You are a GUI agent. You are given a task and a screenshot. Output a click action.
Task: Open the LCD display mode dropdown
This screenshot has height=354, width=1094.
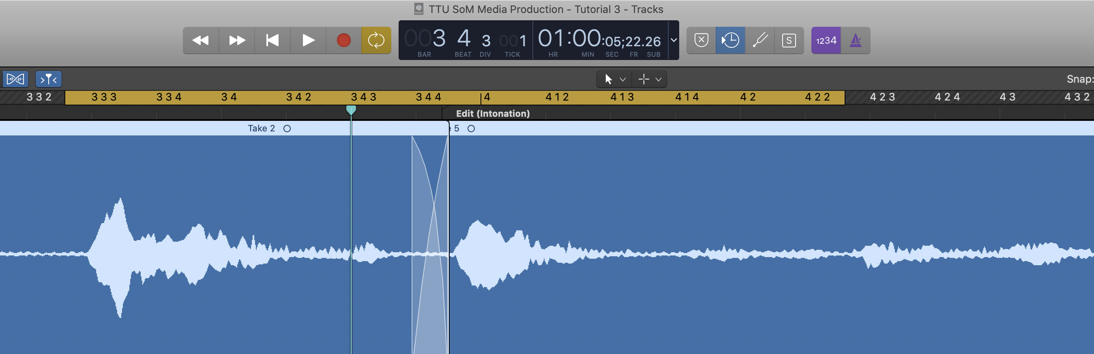click(x=674, y=40)
